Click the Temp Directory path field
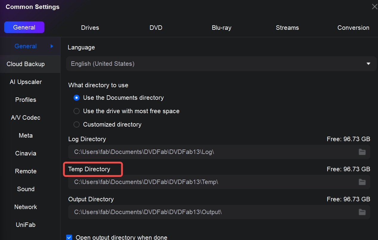Image resolution: width=378 pixels, height=240 pixels. tap(219, 182)
